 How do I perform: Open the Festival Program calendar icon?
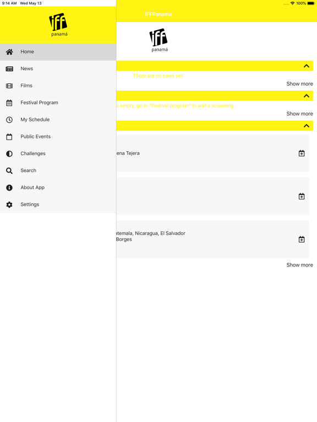pos(9,103)
